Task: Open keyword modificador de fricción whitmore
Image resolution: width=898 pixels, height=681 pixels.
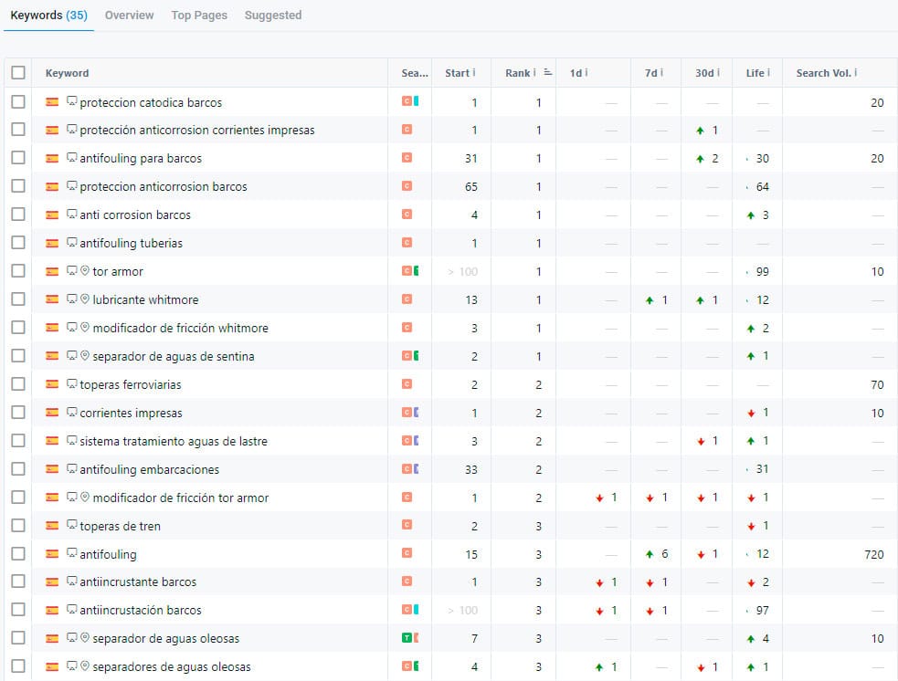Action: (180, 328)
